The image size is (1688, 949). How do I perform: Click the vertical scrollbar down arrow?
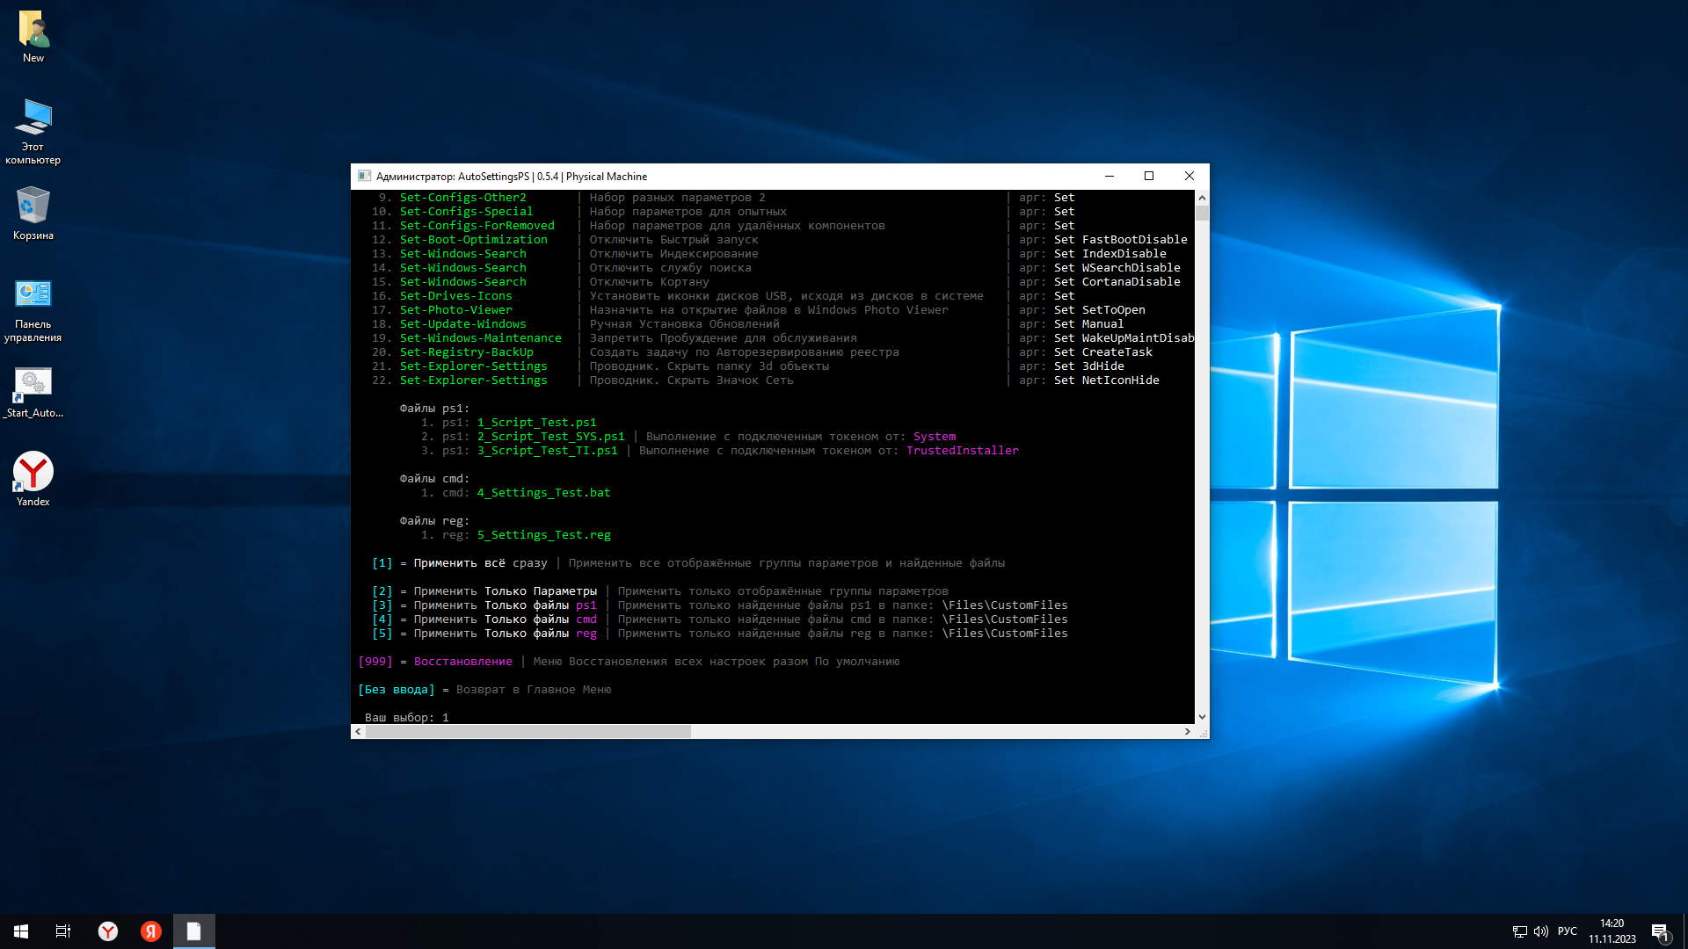pos(1202,717)
